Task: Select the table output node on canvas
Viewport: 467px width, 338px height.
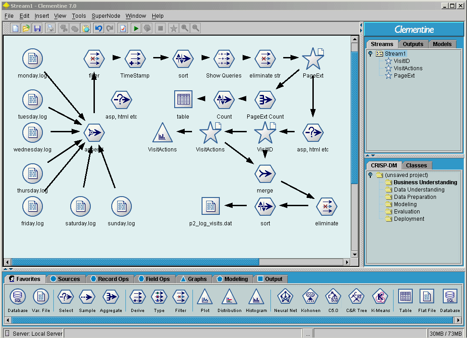Action: click(183, 99)
